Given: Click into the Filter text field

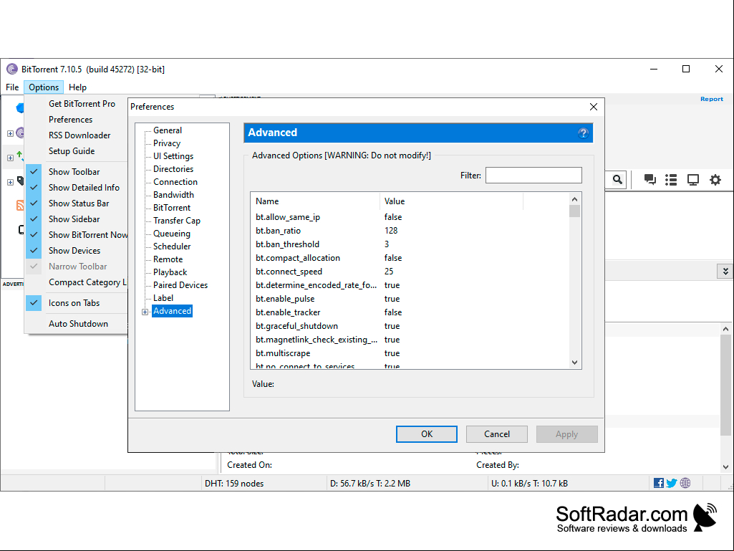Looking at the screenshot, I should pos(533,176).
